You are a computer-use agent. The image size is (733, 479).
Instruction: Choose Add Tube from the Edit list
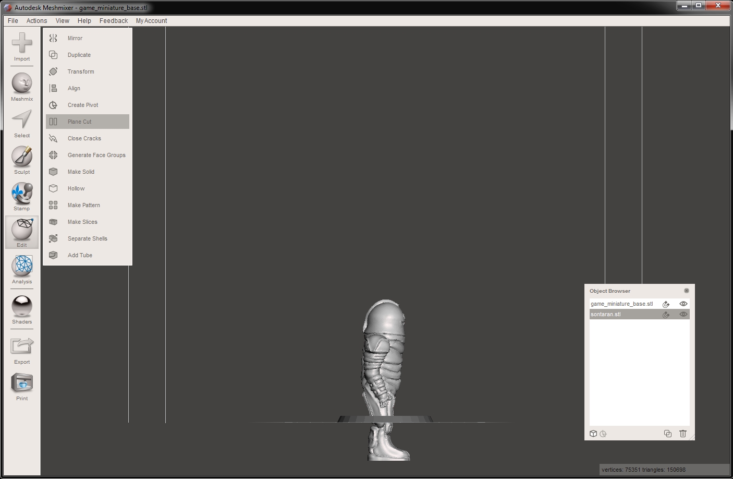pyautogui.click(x=88, y=255)
